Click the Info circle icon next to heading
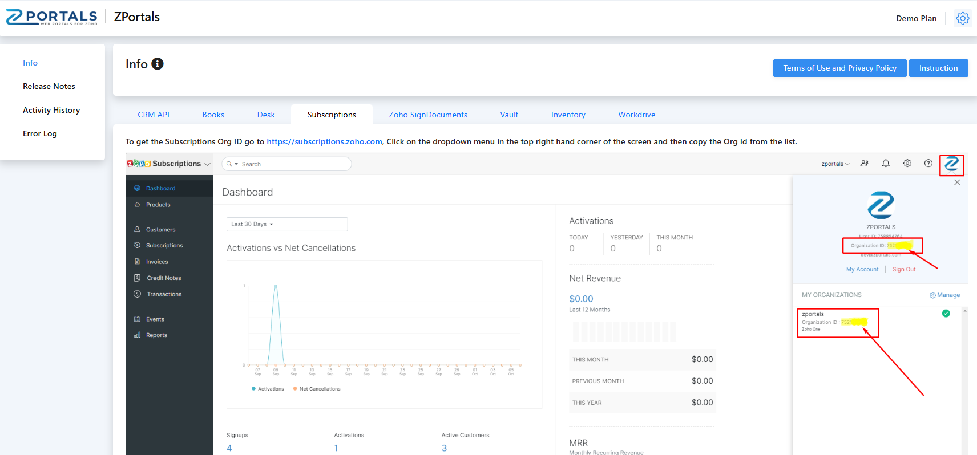 click(158, 64)
